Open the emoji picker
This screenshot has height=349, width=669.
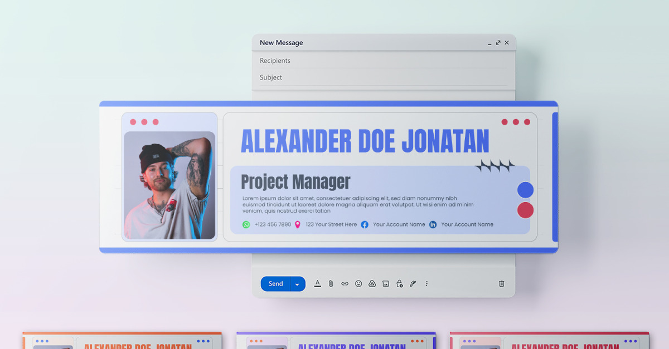(358, 283)
